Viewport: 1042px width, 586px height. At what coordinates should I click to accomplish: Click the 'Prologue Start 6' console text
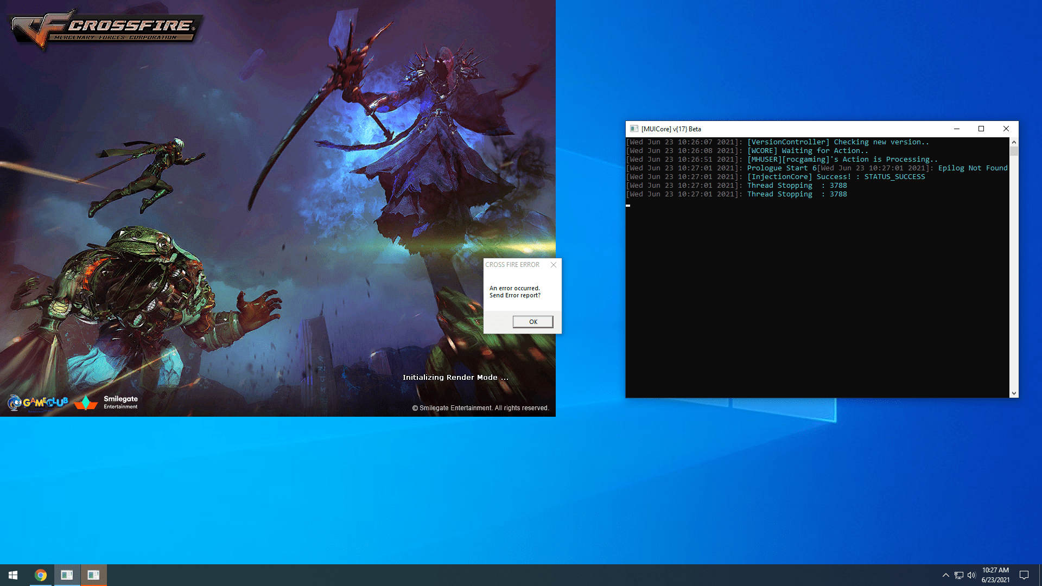(781, 168)
